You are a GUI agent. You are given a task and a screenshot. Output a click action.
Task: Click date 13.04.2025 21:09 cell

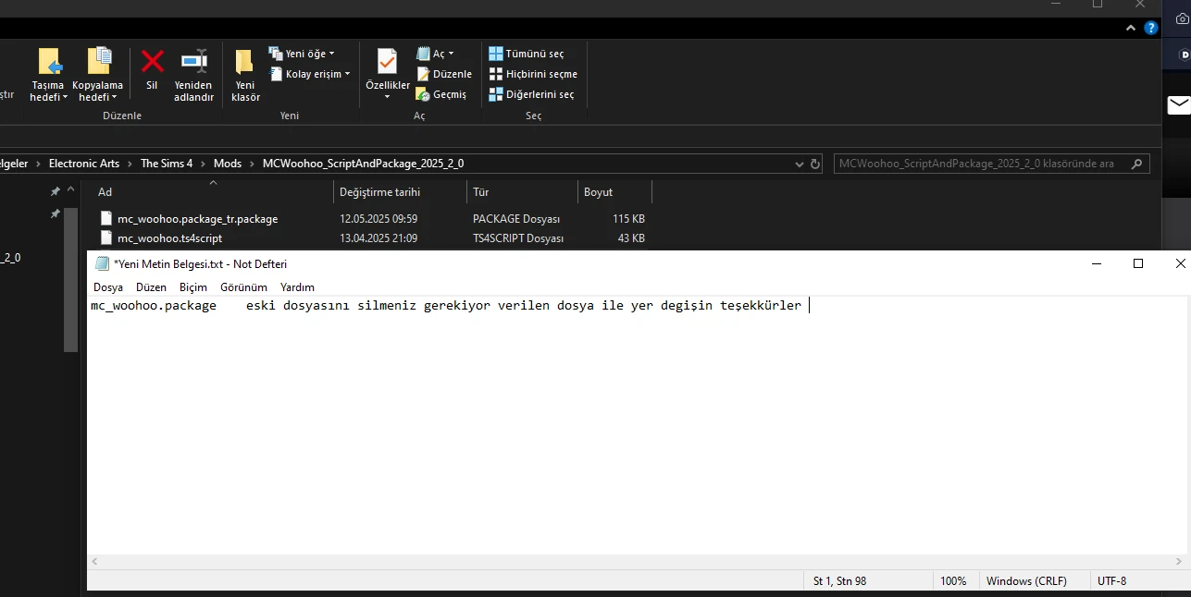378,238
